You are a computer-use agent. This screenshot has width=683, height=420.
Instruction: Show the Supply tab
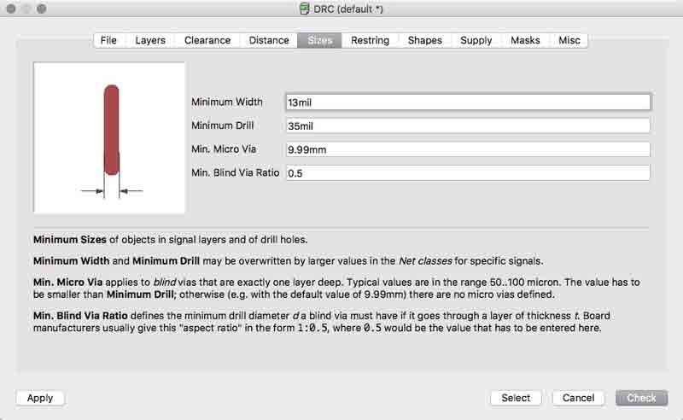pyautogui.click(x=476, y=40)
